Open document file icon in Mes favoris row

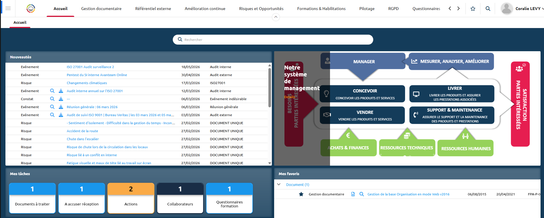(353, 194)
